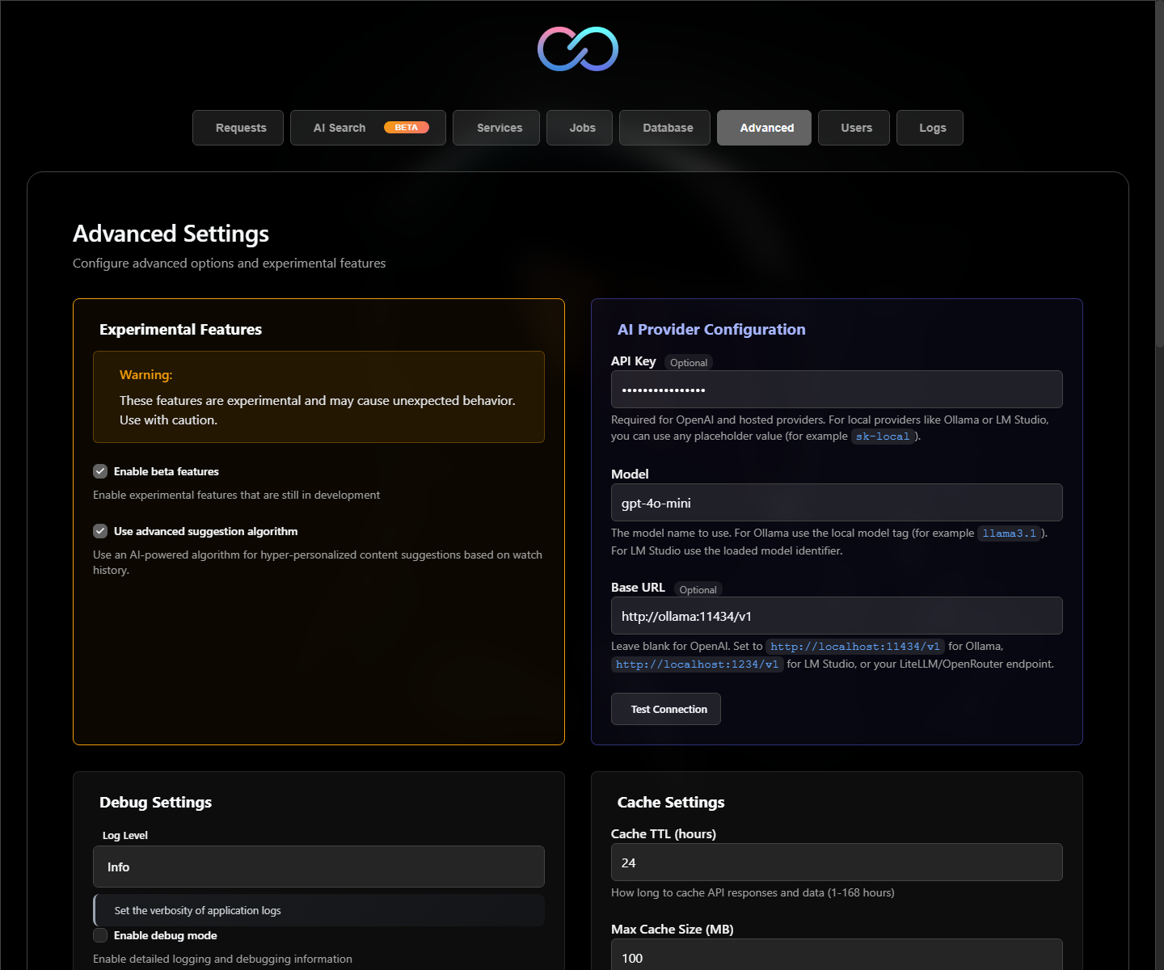Screen dimensions: 1164x970
Task: Switch to the Users tab
Action: (854, 128)
